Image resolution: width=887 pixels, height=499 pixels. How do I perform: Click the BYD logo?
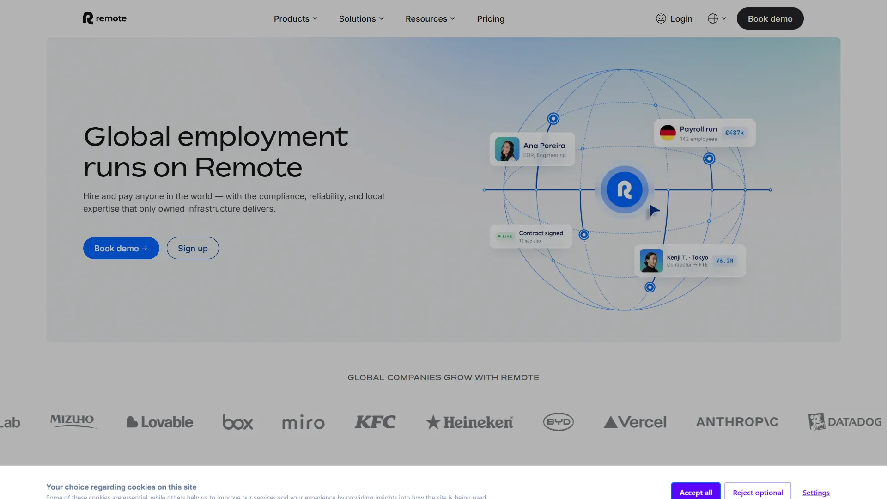click(559, 422)
